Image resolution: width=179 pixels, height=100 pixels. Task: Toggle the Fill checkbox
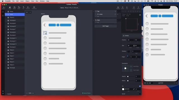tap(140, 86)
